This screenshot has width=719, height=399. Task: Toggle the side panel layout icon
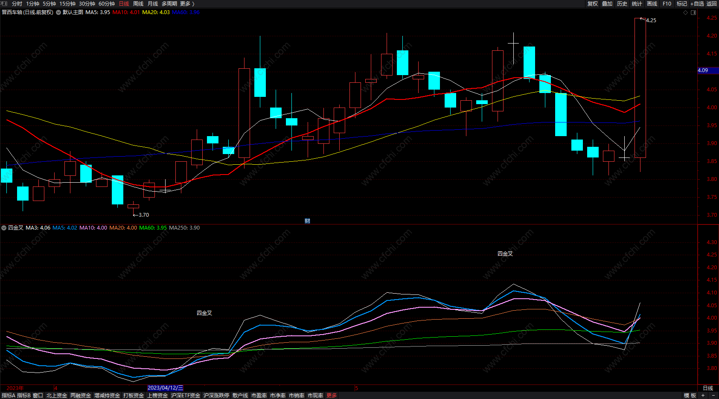pyautogui.click(x=693, y=12)
